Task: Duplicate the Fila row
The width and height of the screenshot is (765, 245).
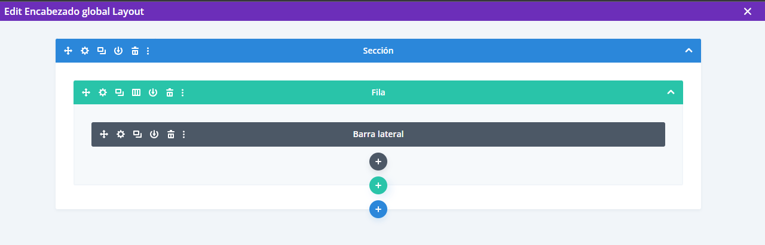Action: coord(120,92)
